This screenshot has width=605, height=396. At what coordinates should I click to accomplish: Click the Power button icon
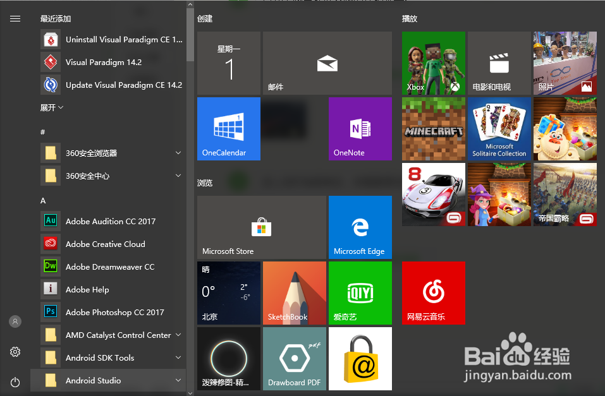15,382
